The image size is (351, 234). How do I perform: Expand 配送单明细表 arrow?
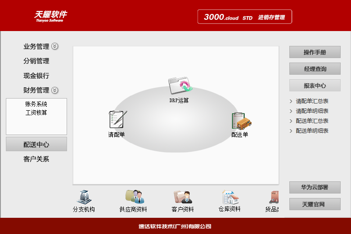click(x=291, y=131)
